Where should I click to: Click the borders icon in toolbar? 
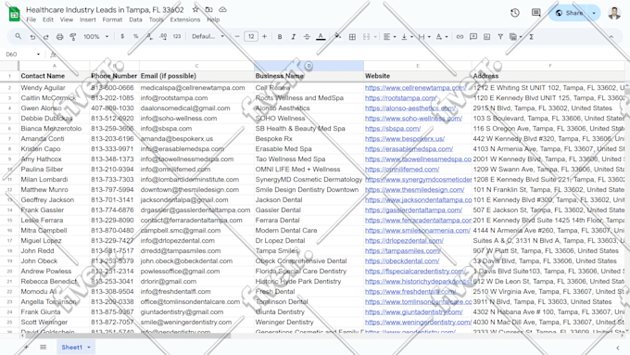[x=352, y=36]
